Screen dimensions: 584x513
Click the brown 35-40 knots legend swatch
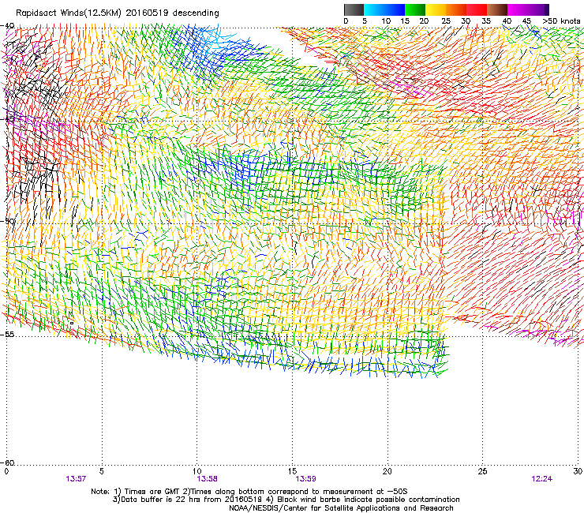coord(497,9)
